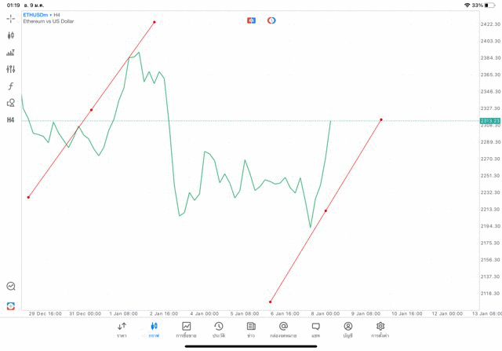Tap the candlestick chart type icon
This screenshot has height=351, width=502.
pos(11,35)
